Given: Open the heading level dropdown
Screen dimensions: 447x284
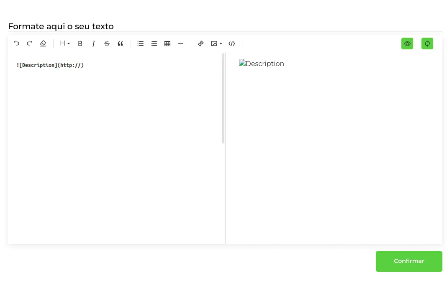Looking at the screenshot, I should (x=65, y=43).
